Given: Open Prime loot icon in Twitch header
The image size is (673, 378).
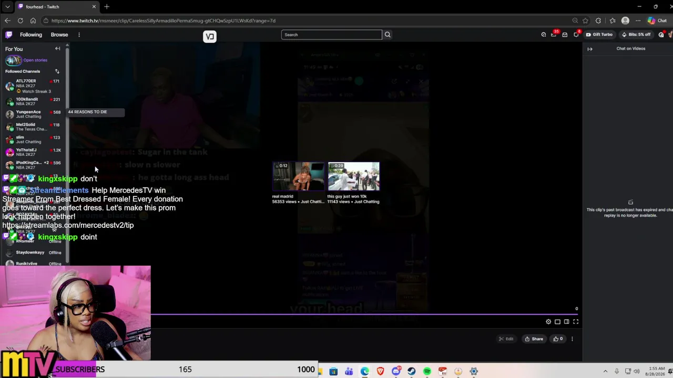Looking at the screenshot, I should [544, 35].
